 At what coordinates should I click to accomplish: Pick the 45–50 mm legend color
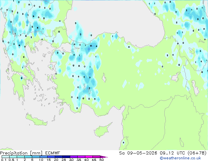(96, 157)
